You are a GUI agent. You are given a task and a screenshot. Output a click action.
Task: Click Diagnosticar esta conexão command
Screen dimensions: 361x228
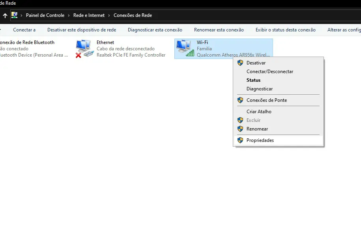(x=155, y=30)
